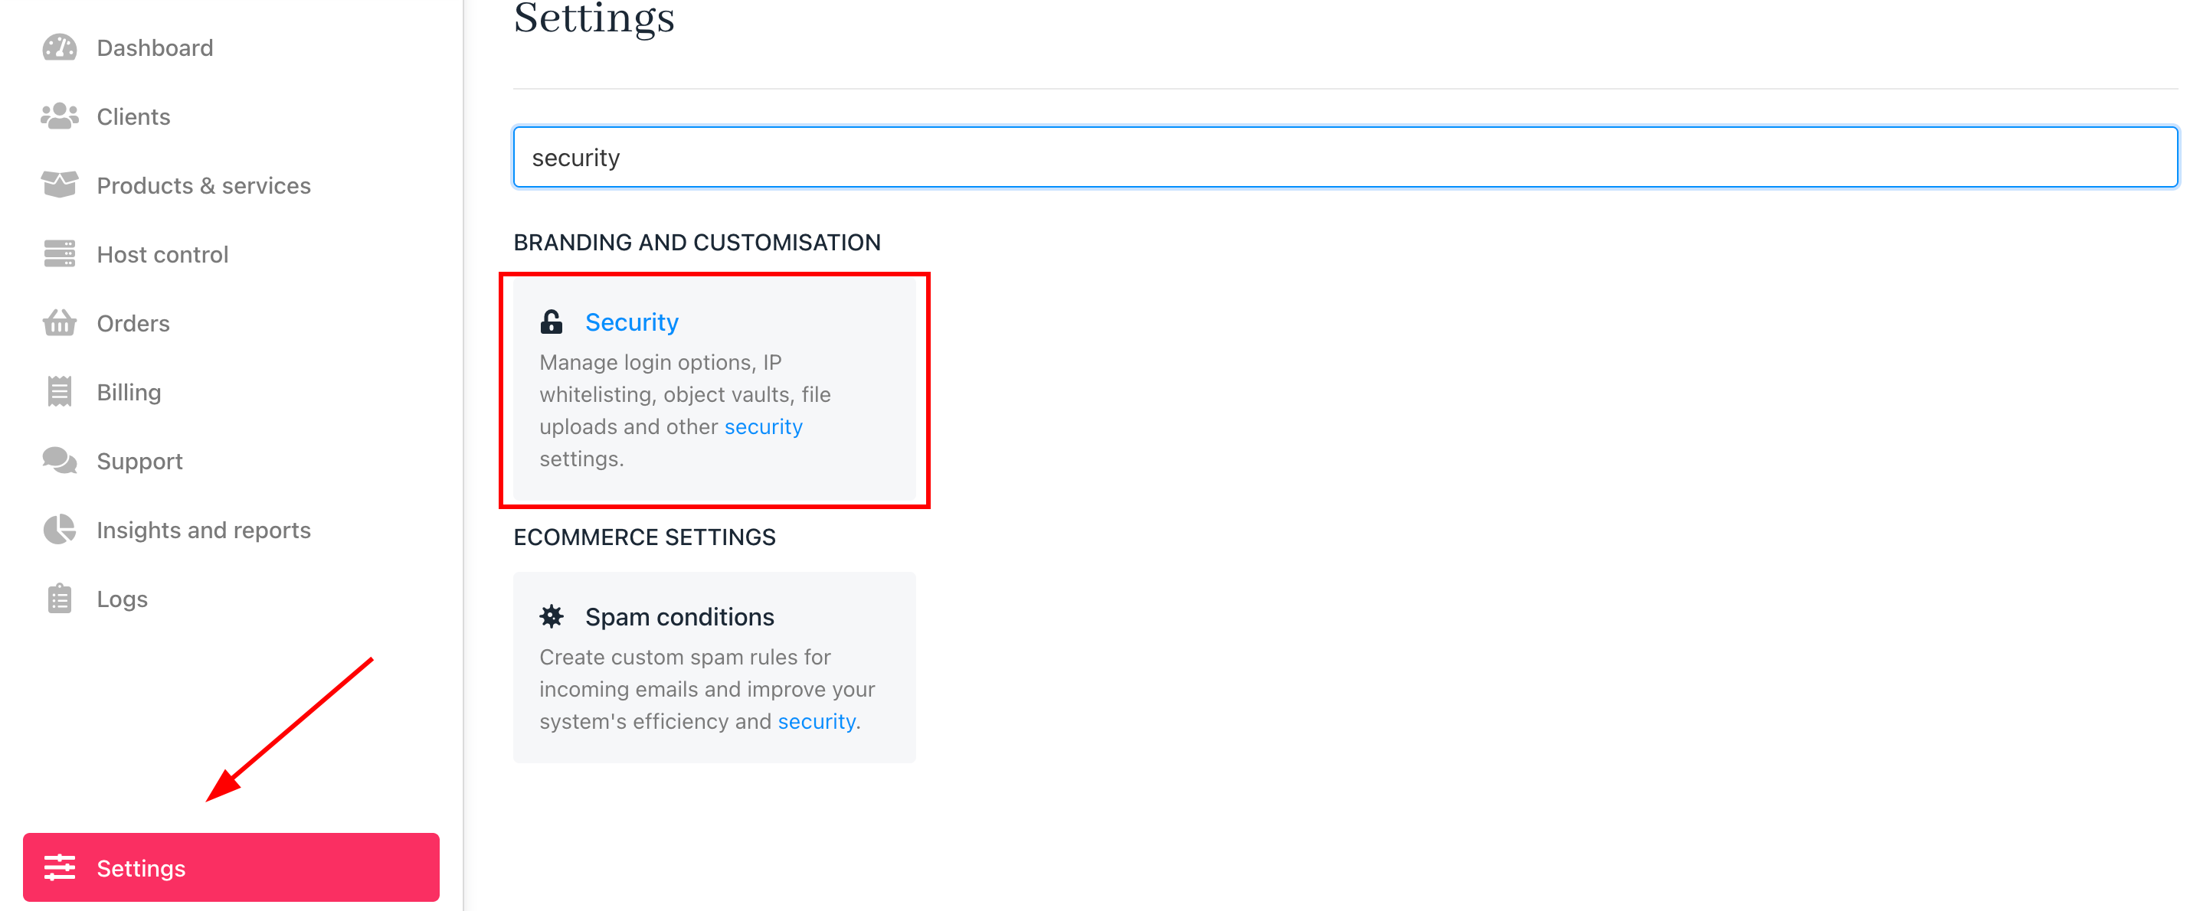Open Products & services menu item
This screenshot has width=2200, height=911.
pos(203,185)
